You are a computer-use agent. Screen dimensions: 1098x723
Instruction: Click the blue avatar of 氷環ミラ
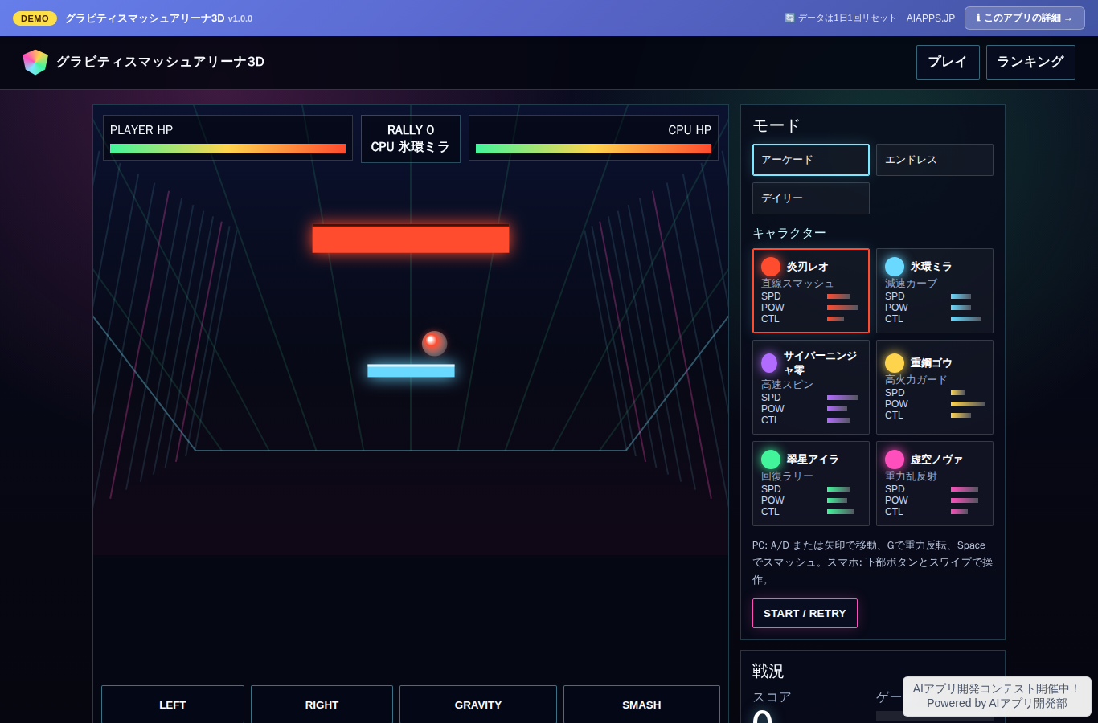point(895,267)
